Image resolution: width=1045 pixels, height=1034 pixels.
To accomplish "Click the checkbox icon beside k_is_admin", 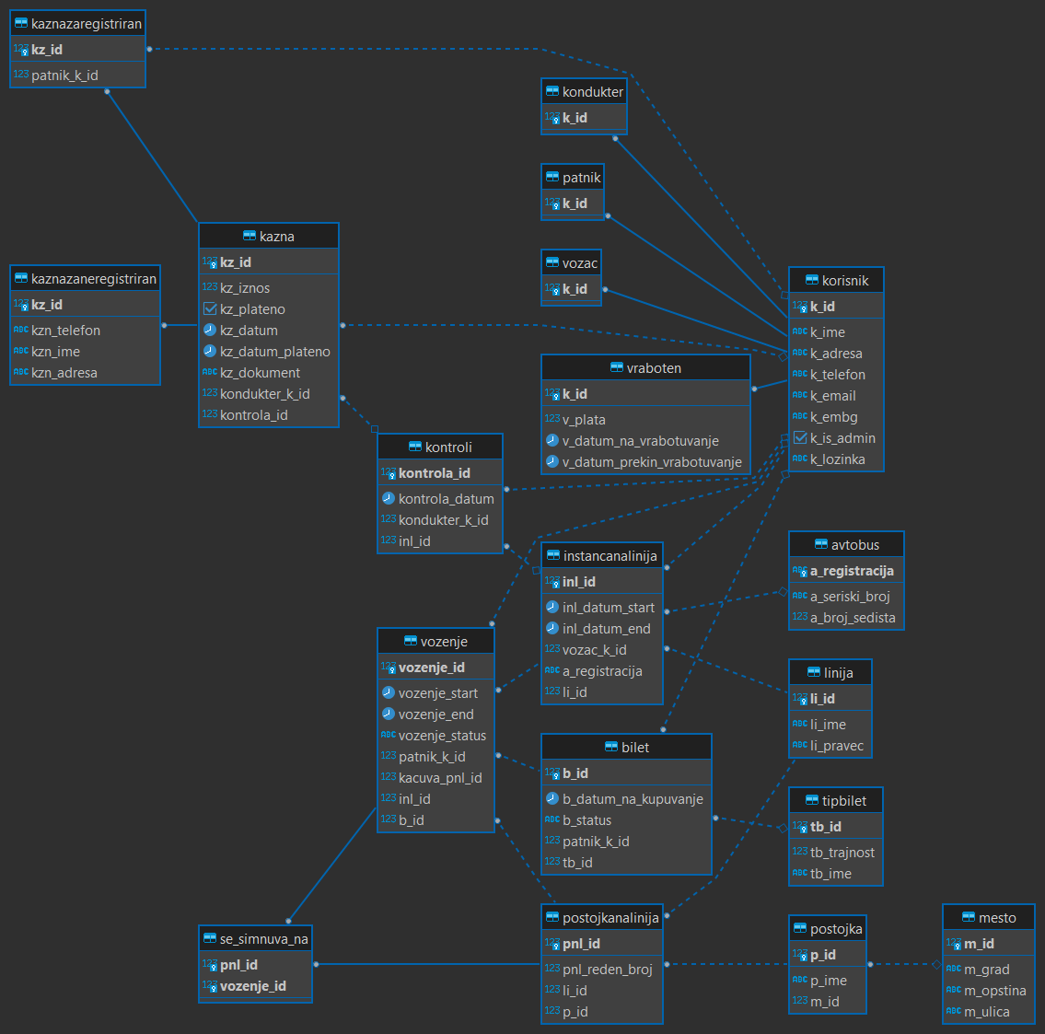I will click(x=799, y=438).
